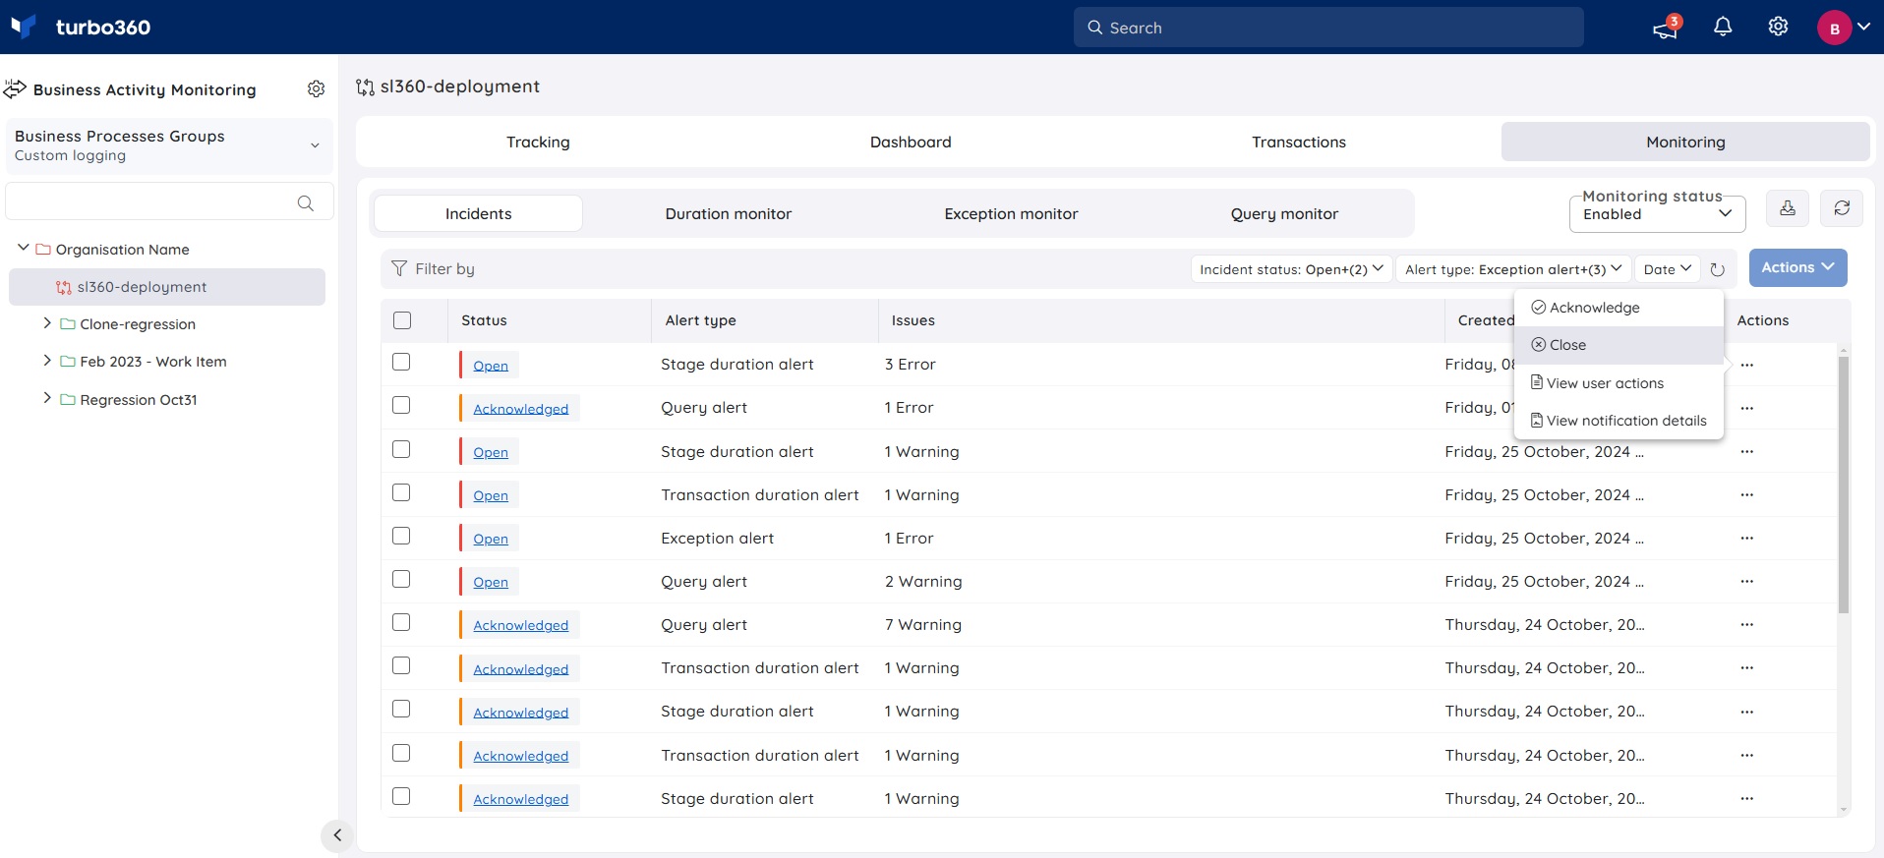The image size is (1884, 858).
Task: Open ellipsis for first Stage duration 1 Warning row
Action: (1746, 452)
